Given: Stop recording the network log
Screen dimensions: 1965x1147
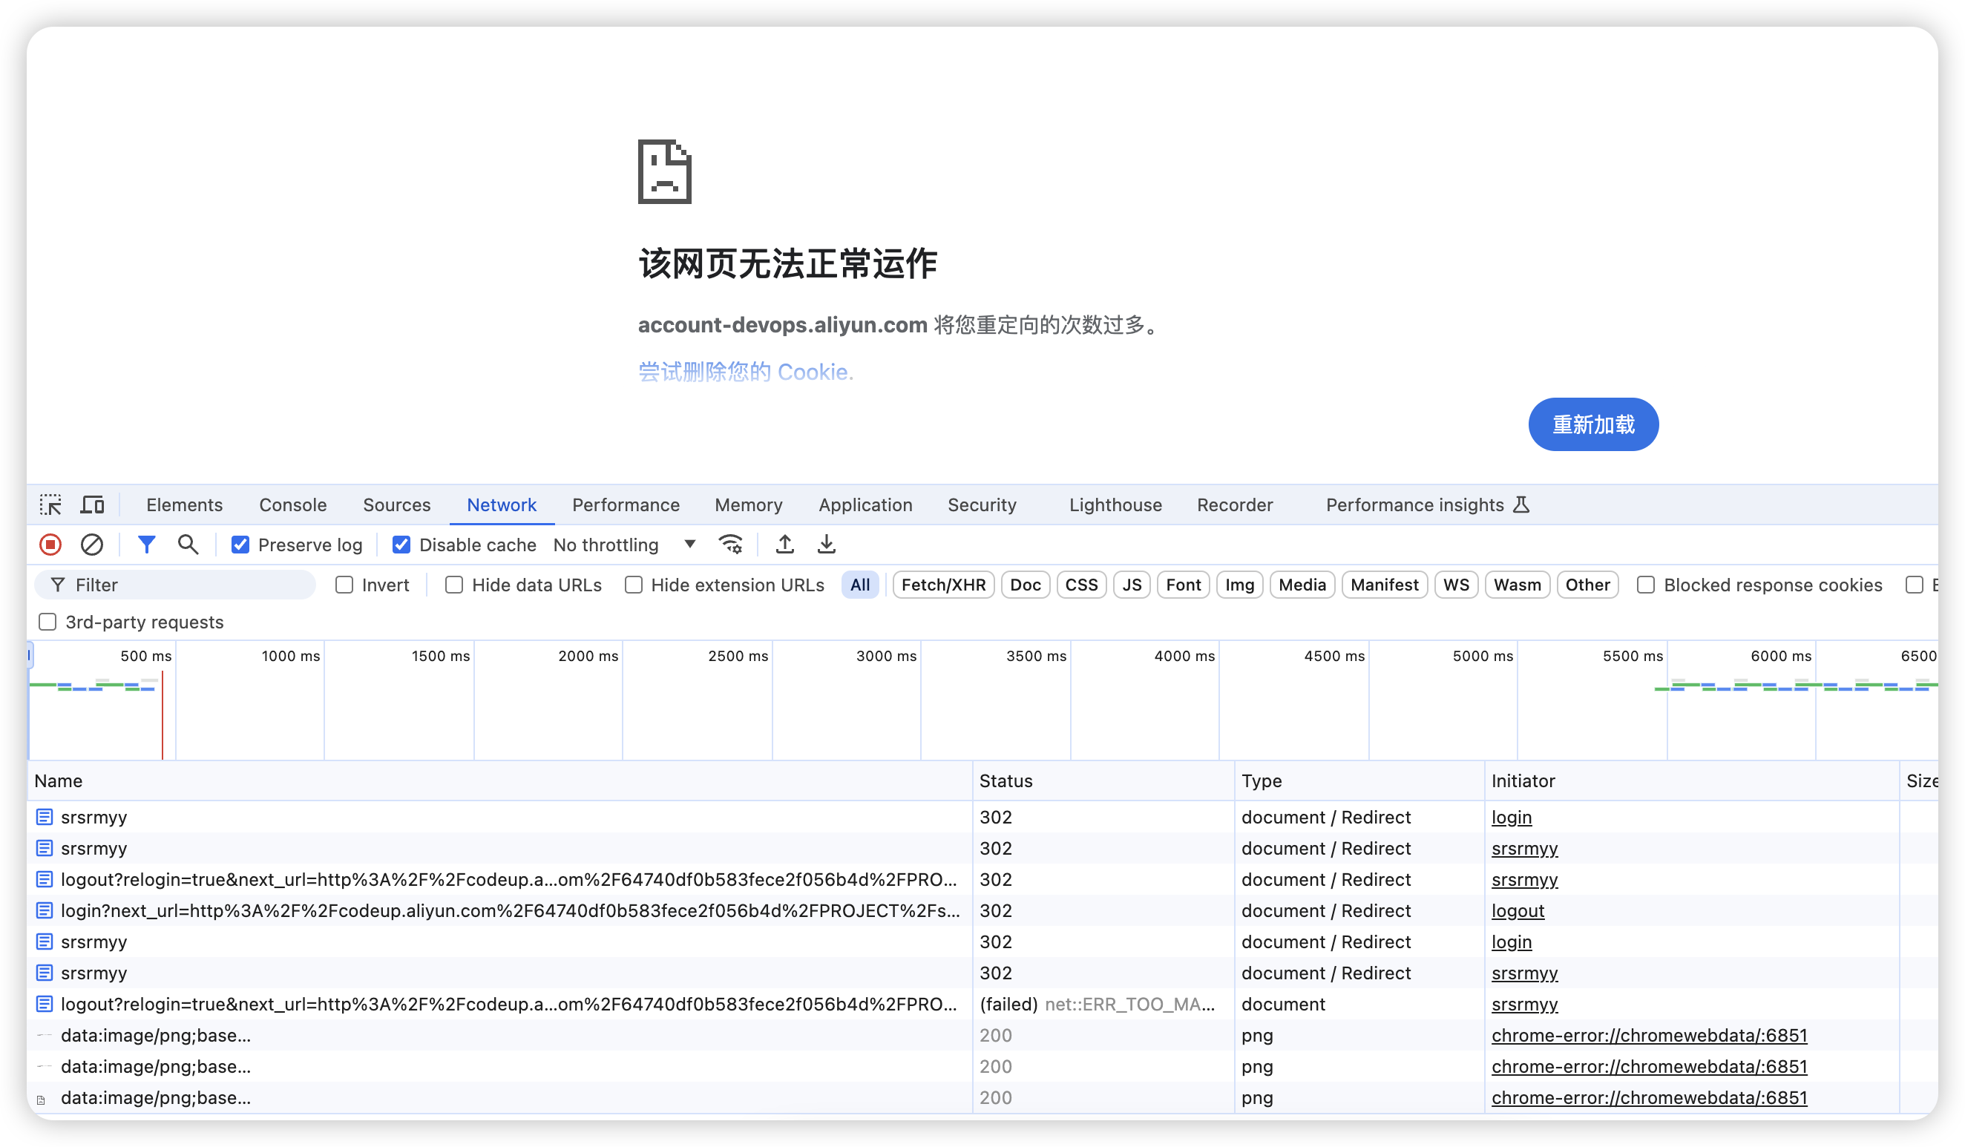Looking at the screenshot, I should tap(50, 545).
